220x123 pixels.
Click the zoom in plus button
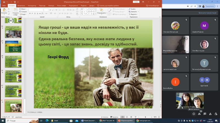pyautogui.click(x=152, y=117)
